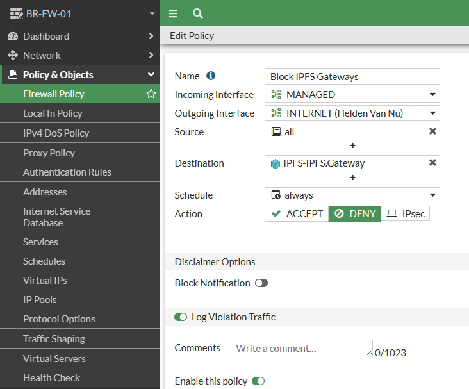
Task: Favorite Firewall Policy with the star icon
Action: point(151,94)
